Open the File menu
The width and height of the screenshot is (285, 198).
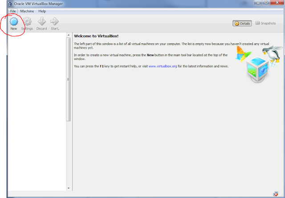(13, 11)
